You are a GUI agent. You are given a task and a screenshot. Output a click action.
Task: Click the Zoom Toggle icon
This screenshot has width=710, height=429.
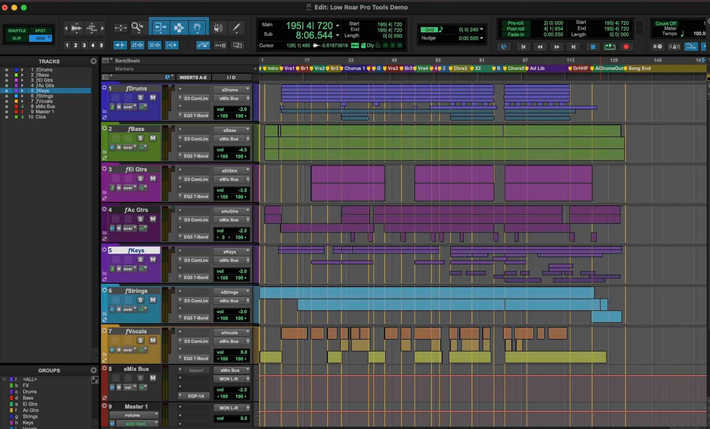click(121, 28)
